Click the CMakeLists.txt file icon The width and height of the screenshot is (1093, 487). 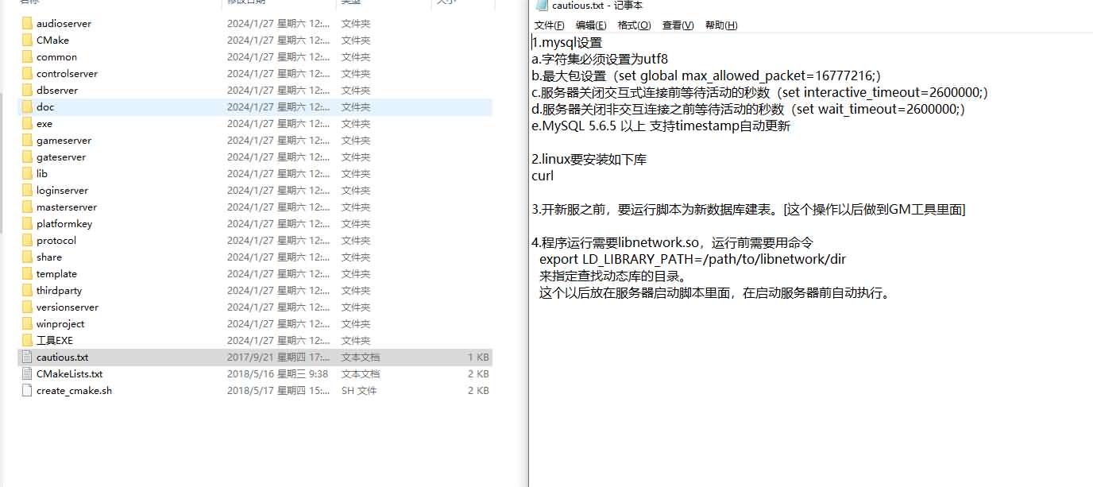[x=27, y=373]
